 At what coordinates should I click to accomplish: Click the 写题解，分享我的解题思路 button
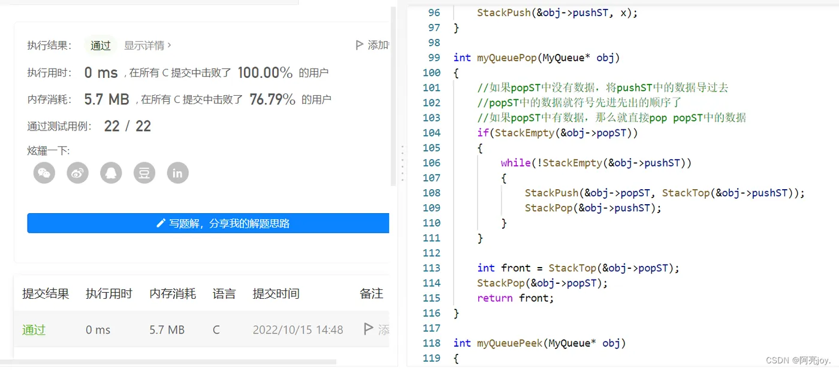[209, 223]
